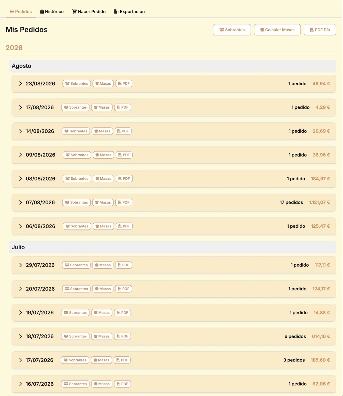Click the PDF Día button

coord(320,30)
